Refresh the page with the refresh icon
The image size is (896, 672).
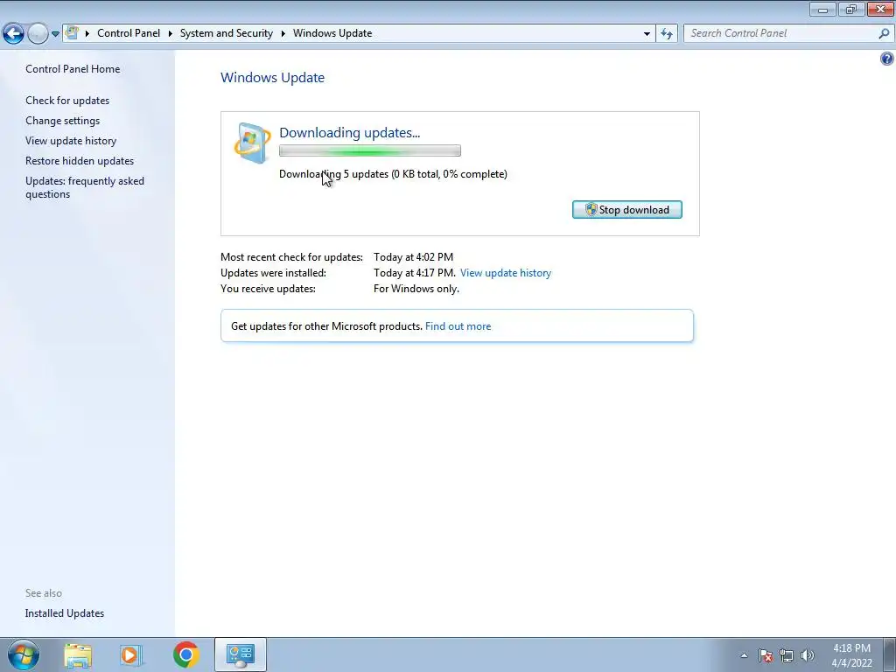pyautogui.click(x=667, y=33)
